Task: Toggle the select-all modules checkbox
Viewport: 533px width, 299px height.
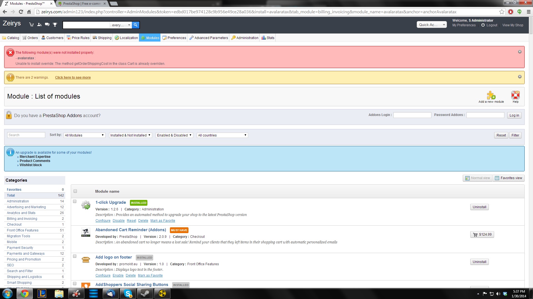Action: (x=75, y=191)
